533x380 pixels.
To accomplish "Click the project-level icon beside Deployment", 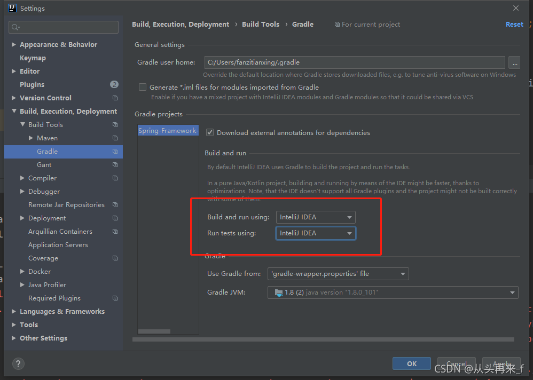I will pyautogui.click(x=115, y=218).
